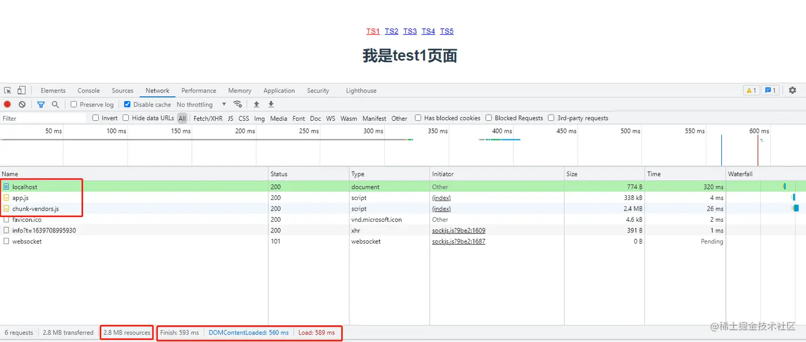The height and width of the screenshot is (342, 806).
Task: Focus the network Filter text field
Action: [44, 118]
